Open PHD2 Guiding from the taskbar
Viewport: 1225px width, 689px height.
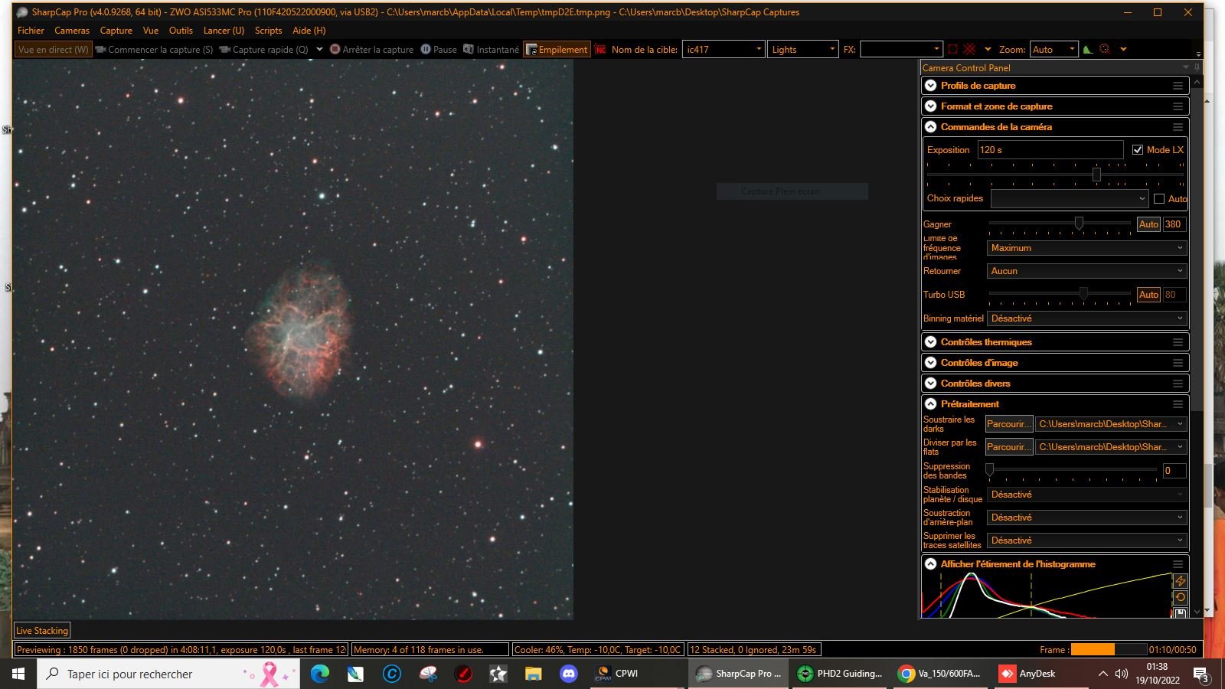[x=840, y=674]
